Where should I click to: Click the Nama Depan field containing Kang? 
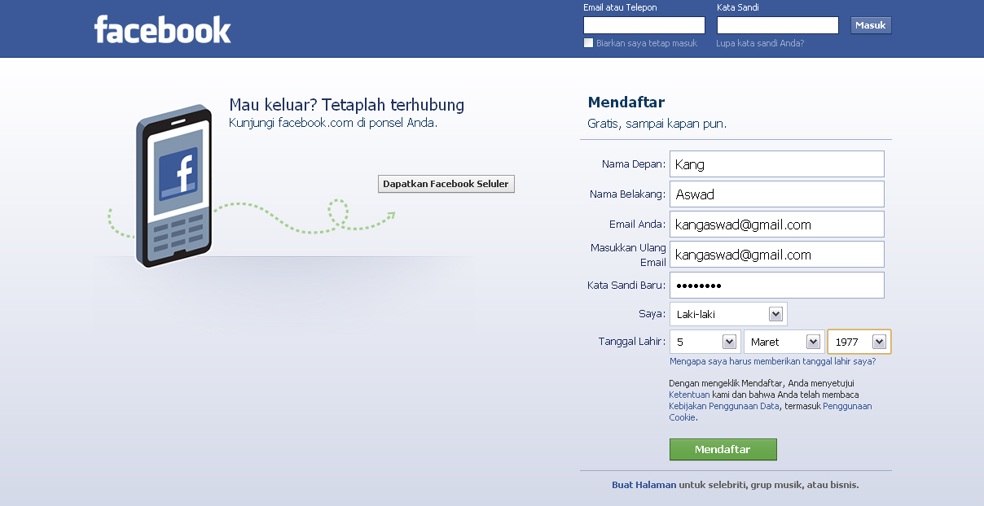[776, 164]
